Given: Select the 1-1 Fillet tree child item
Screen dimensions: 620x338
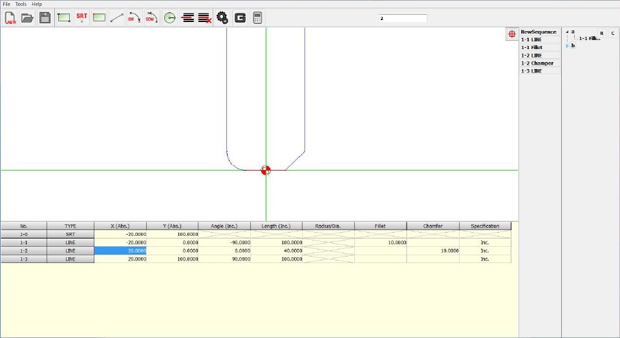Looking at the screenshot, I should [590, 38].
